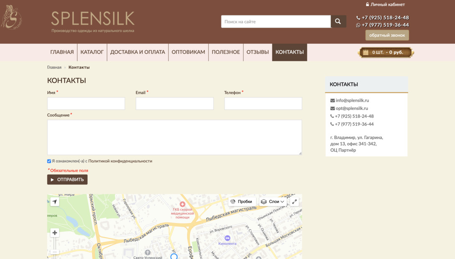
Task: Click the blue location pin on map
Action: pyautogui.click(x=174, y=256)
